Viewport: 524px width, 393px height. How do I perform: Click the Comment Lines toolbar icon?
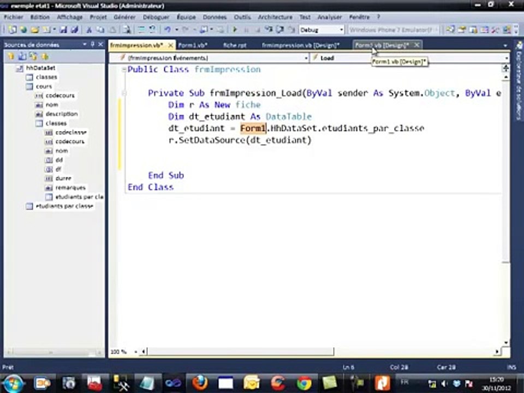(141, 29)
